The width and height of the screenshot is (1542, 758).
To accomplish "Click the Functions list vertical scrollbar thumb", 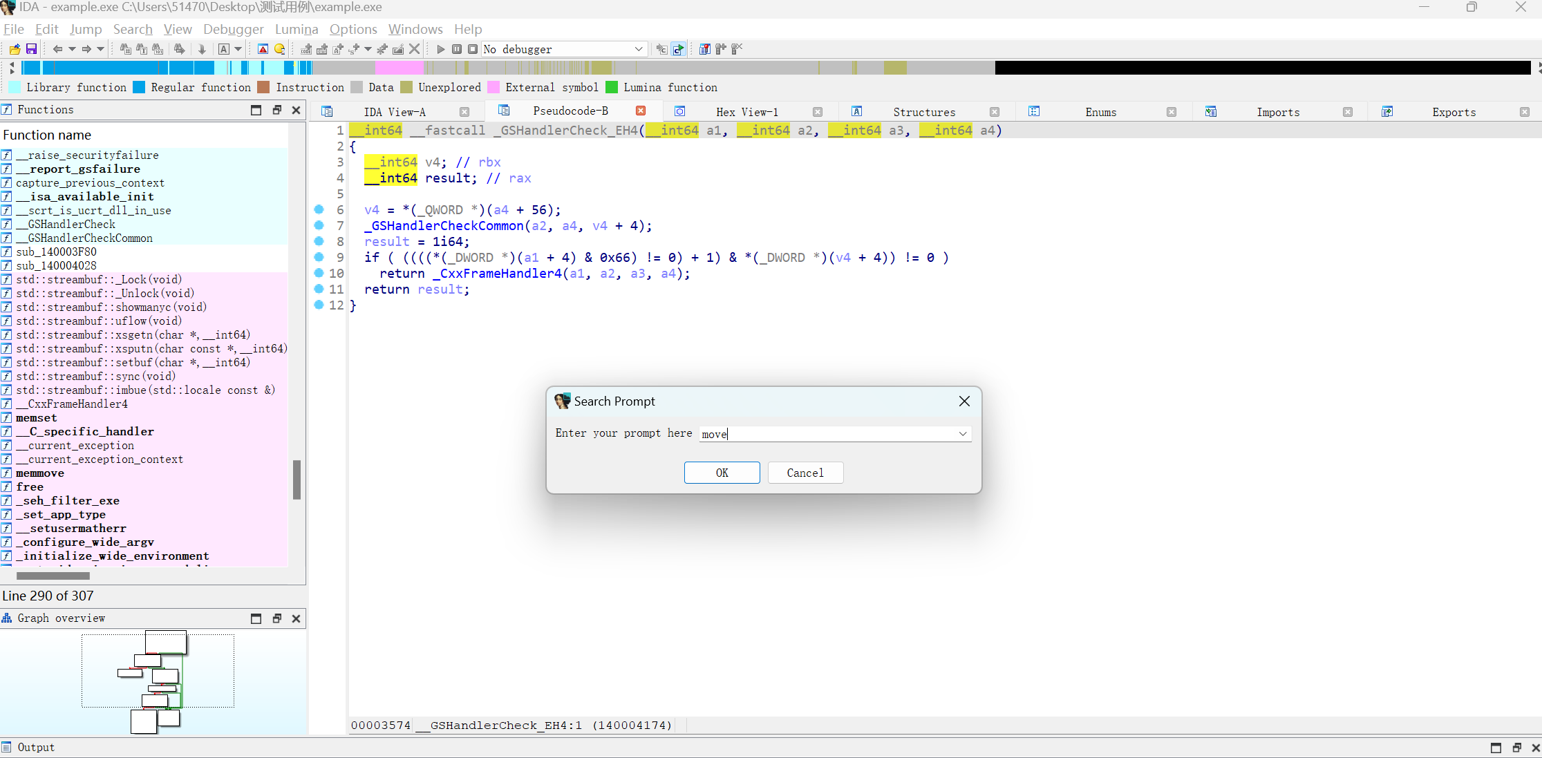I will coord(297,480).
